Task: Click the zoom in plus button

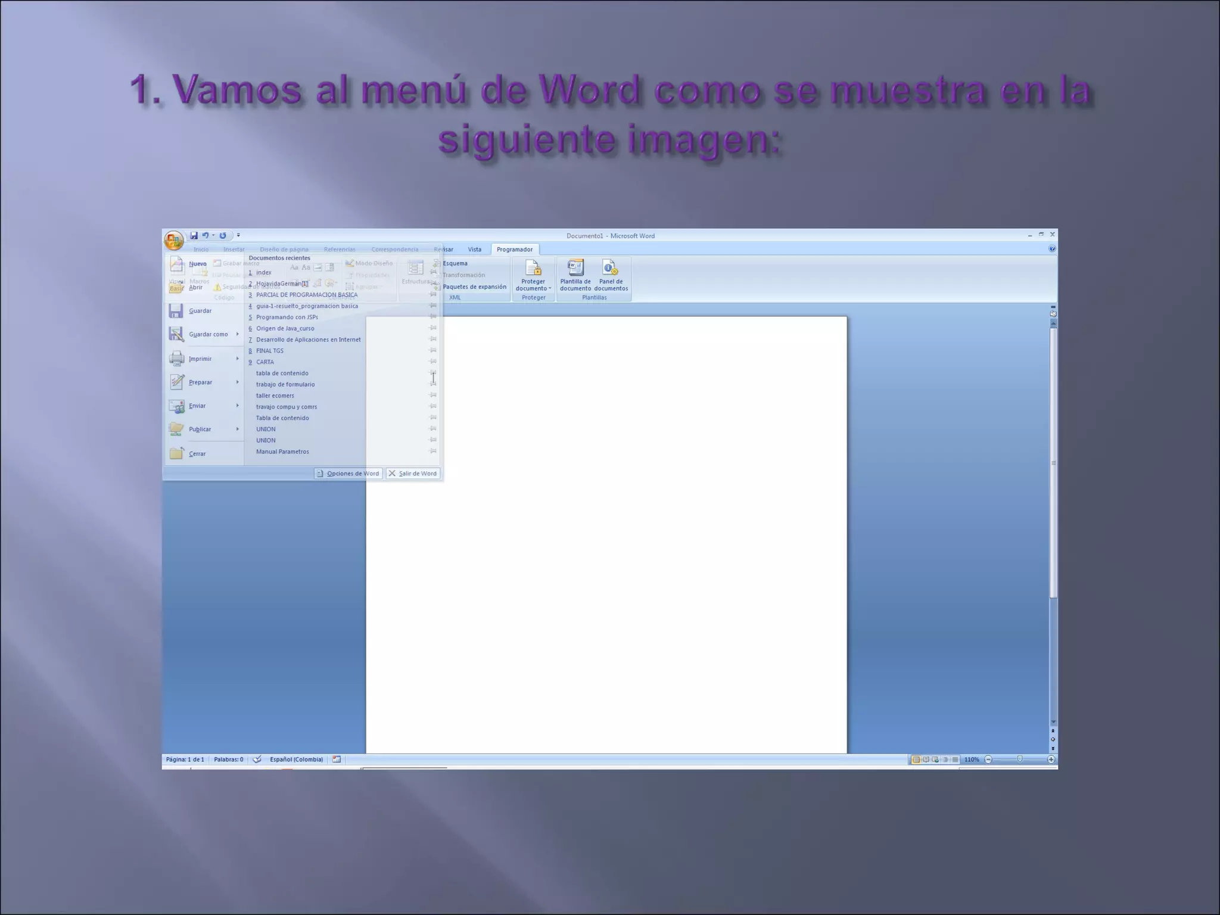Action: tap(1051, 760)
